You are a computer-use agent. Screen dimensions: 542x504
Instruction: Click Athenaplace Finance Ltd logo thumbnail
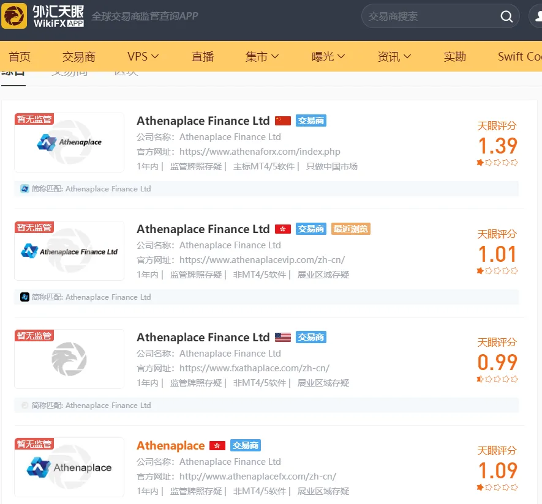(x=69, y=251)
